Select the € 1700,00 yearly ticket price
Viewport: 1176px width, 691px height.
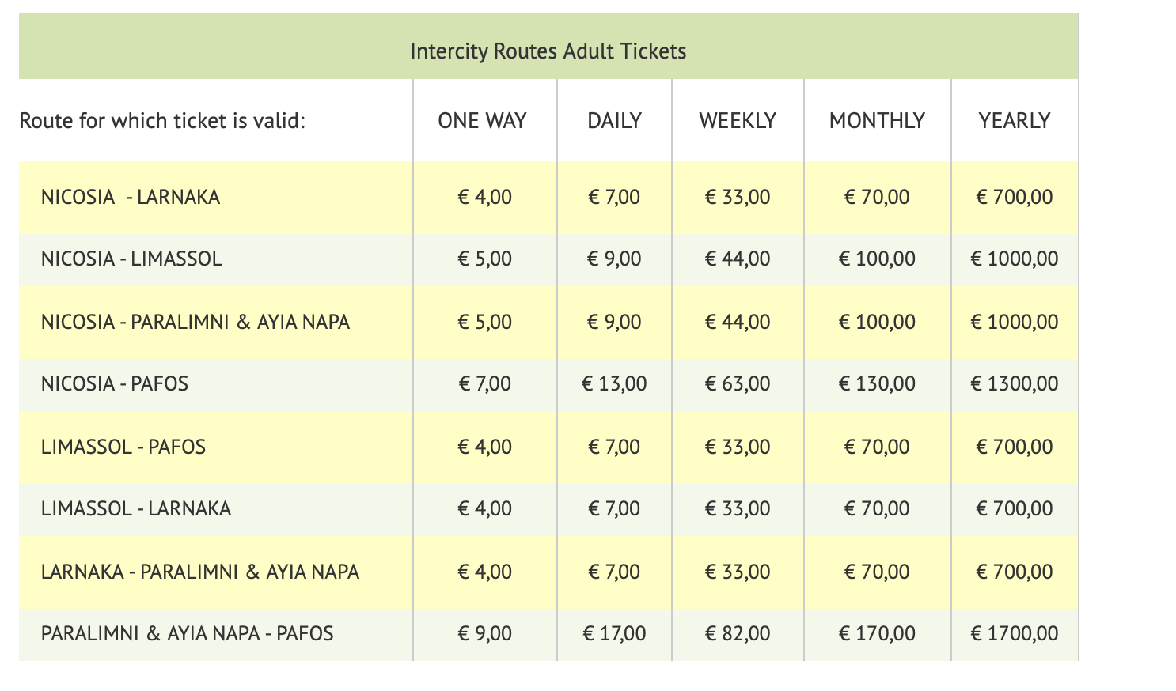(x=1014, y=633)
